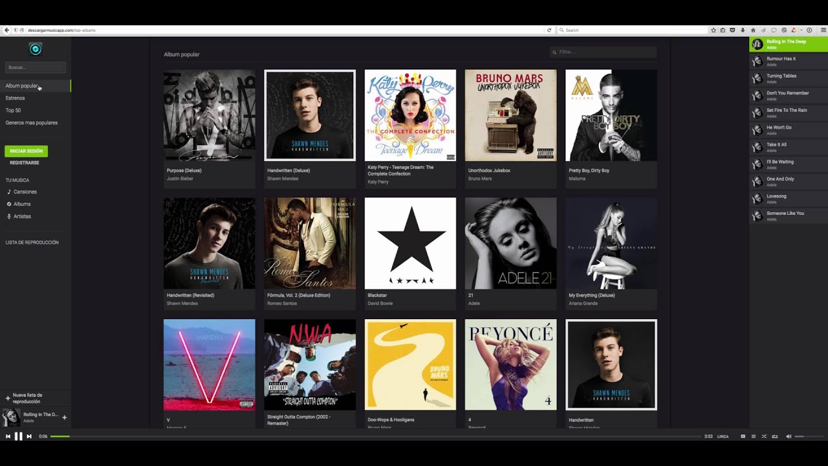This screenshot has height=466, width=828.
Task: Toggle shuffle playback
Action: (x=764, y=436)
